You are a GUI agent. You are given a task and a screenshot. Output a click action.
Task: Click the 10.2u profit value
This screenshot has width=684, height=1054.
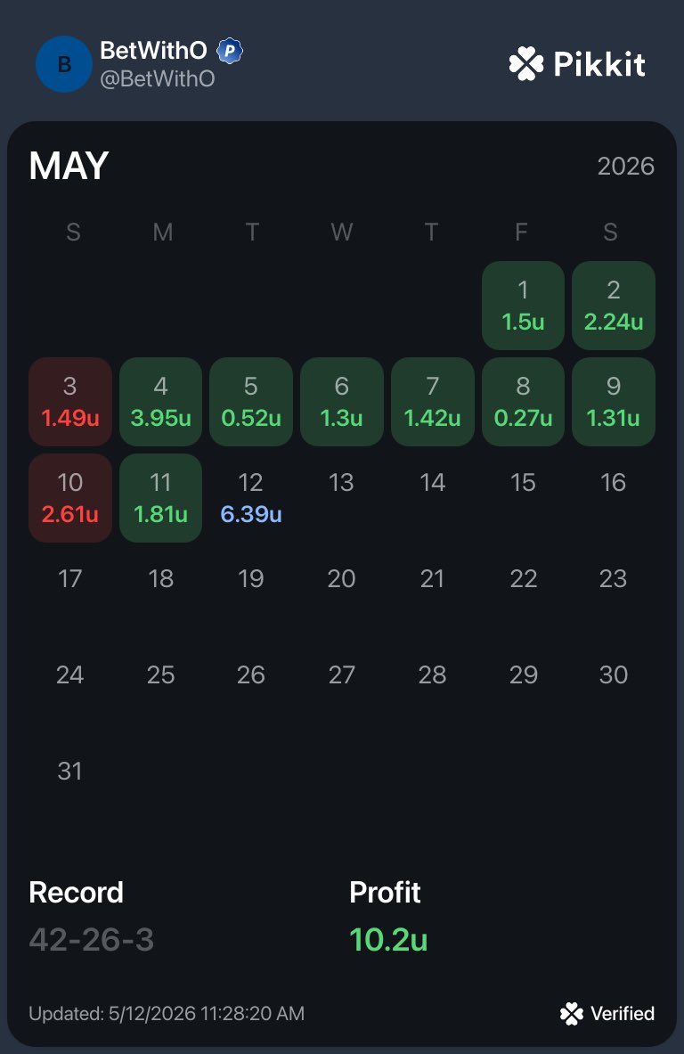(388, 940)
